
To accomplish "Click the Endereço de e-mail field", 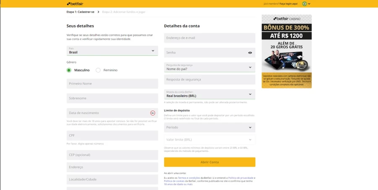I will tap(210, 38).
